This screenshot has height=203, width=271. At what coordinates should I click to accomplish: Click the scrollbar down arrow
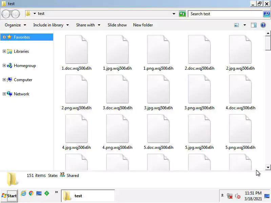coord(268,167)
